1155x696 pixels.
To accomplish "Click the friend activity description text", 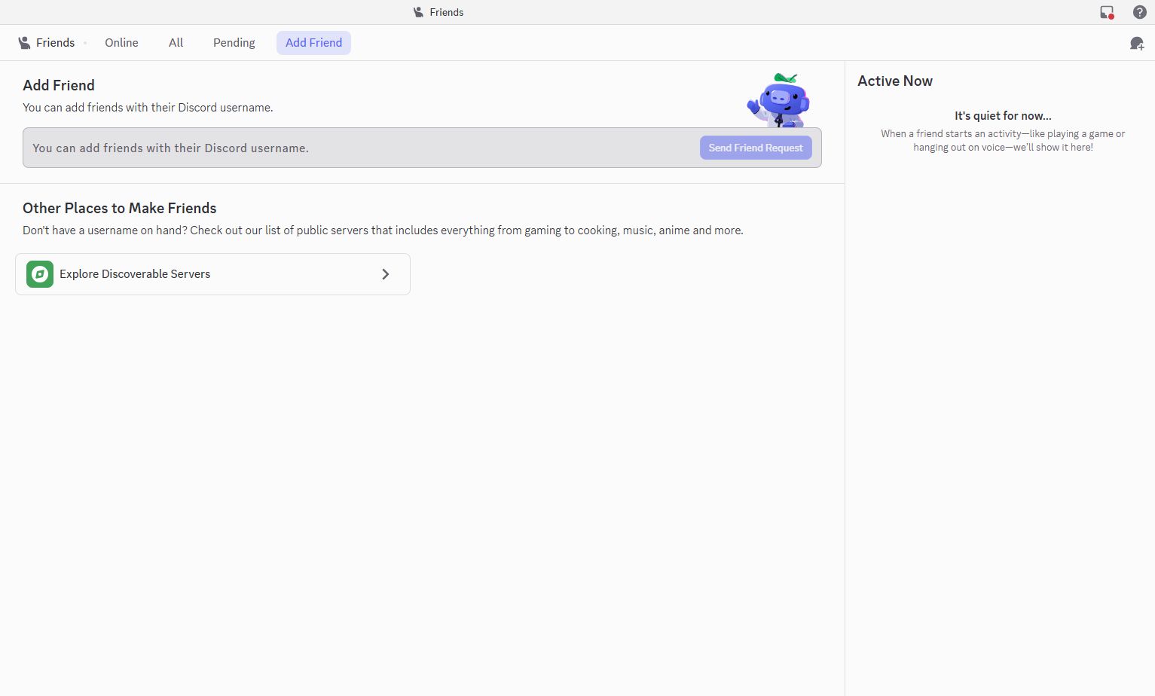I will [x=1003, y=141].
